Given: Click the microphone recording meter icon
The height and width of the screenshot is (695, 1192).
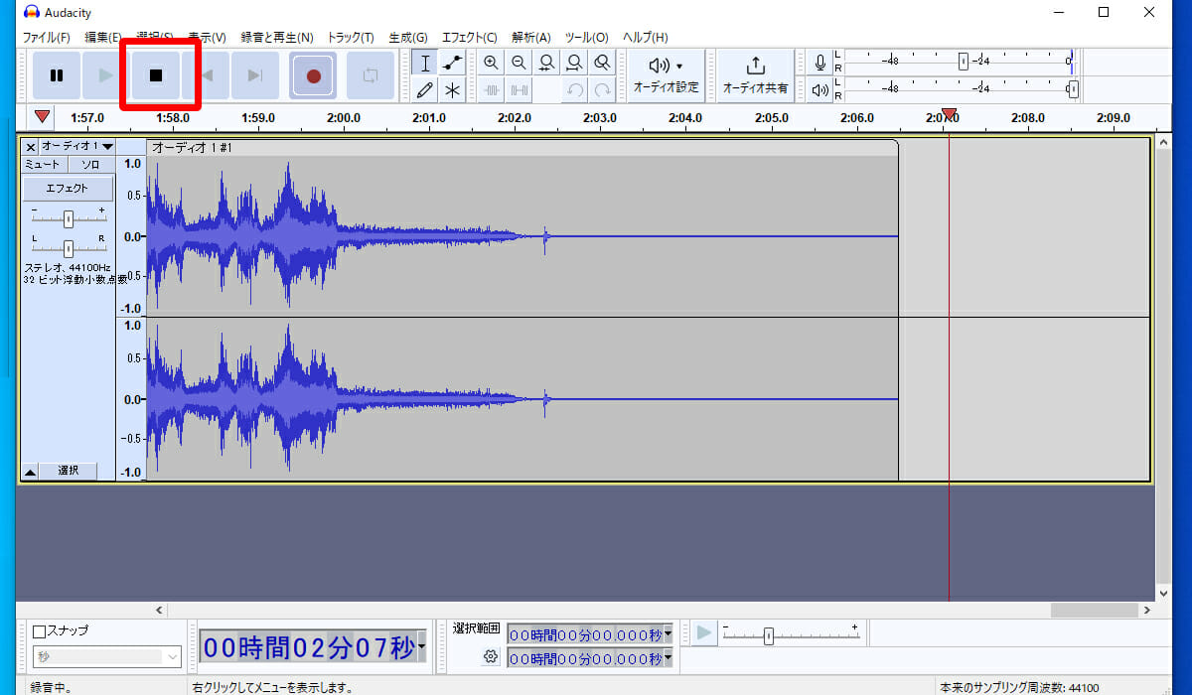Looking at the screenshot, I should pos(820,63).
